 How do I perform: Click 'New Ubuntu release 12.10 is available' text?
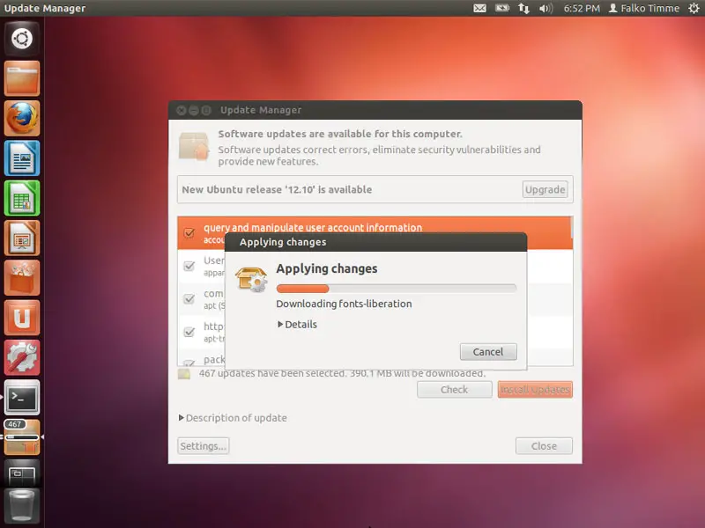[277, 189]
